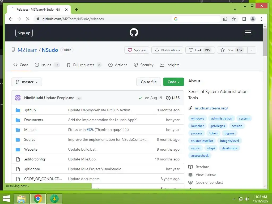Switch to Actions tab
272x204 pixels.
point(118,65)
